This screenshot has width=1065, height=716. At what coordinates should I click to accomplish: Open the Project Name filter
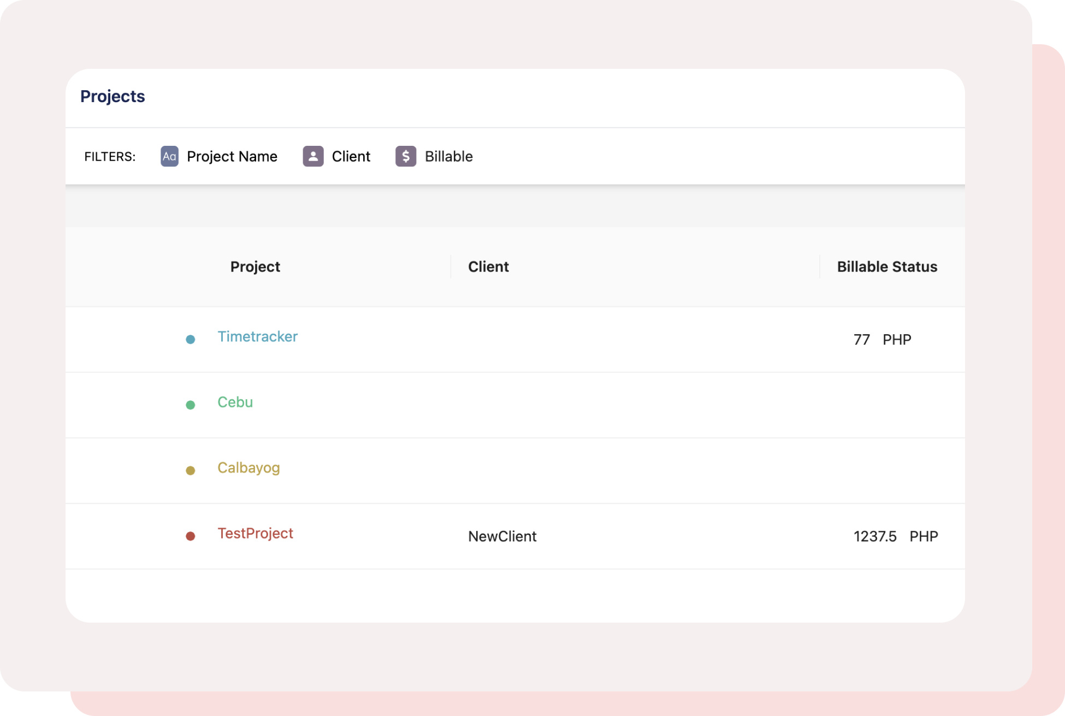click(232, 156)
